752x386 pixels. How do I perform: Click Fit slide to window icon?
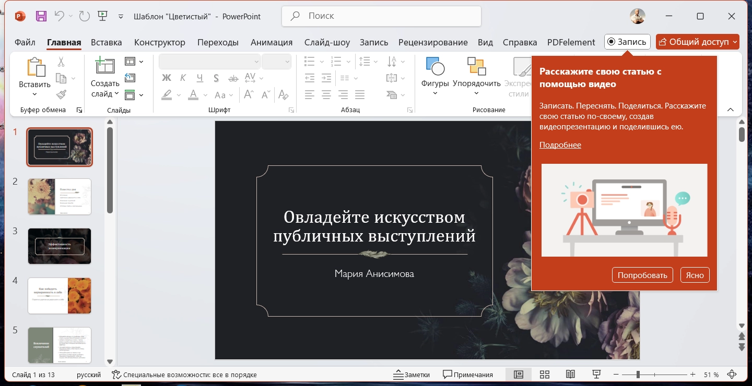point(732,375)
